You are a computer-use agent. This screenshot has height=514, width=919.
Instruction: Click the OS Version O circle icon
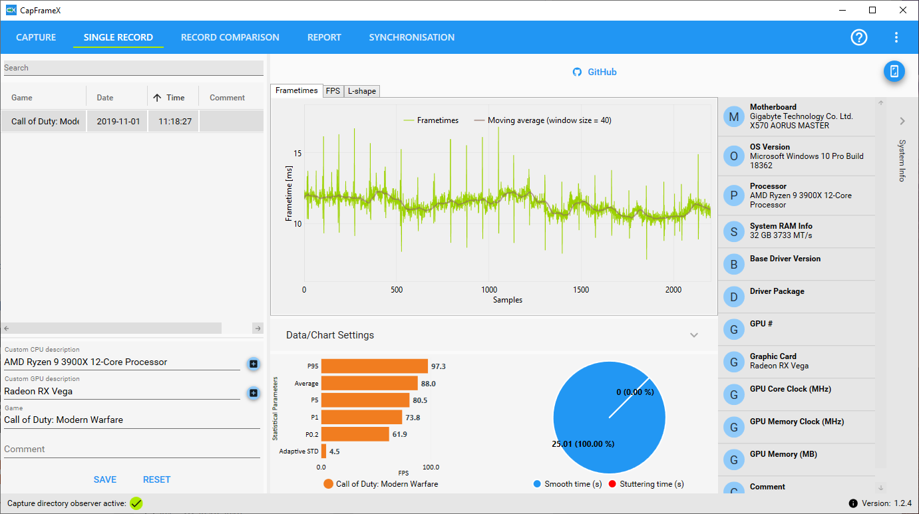tap(734, 156)
